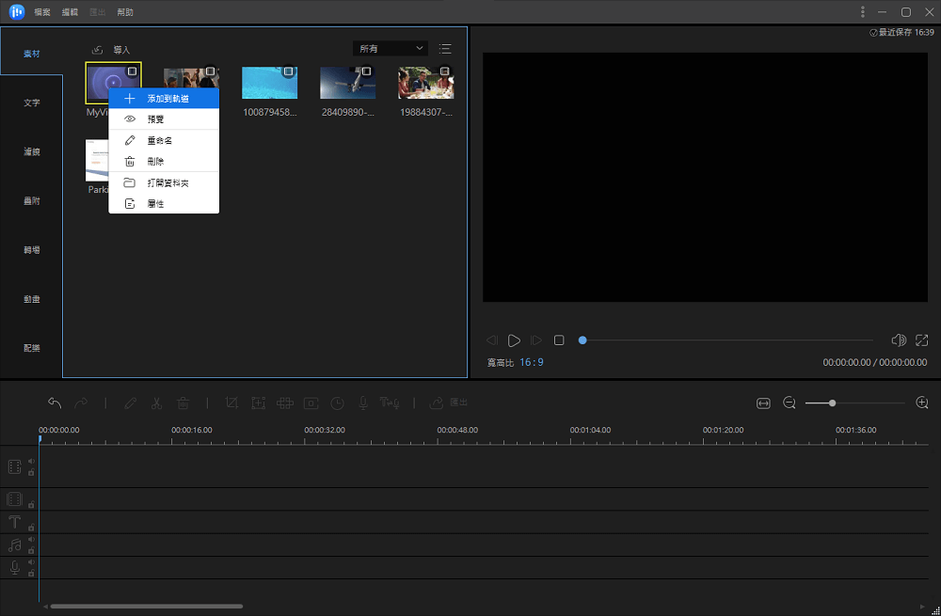
Task: Click the zoom-out magnifier on timeline
Action: click(x=789, y=403)
